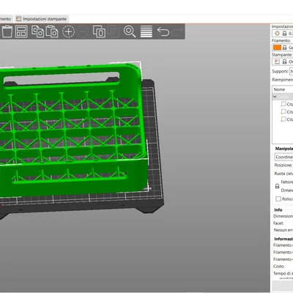The width and height of the screenshot is (293, 293).
Task: Click the Paste clipboard toolbar icon
Action: coord(52,31)
